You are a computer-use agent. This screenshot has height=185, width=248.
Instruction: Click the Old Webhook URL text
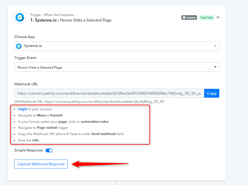pos(89,101)
